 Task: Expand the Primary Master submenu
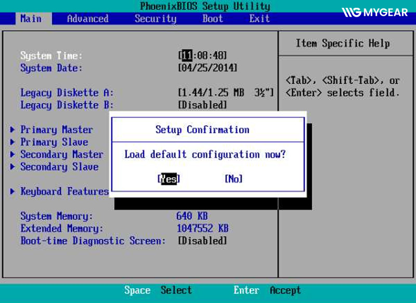point(56,130)
